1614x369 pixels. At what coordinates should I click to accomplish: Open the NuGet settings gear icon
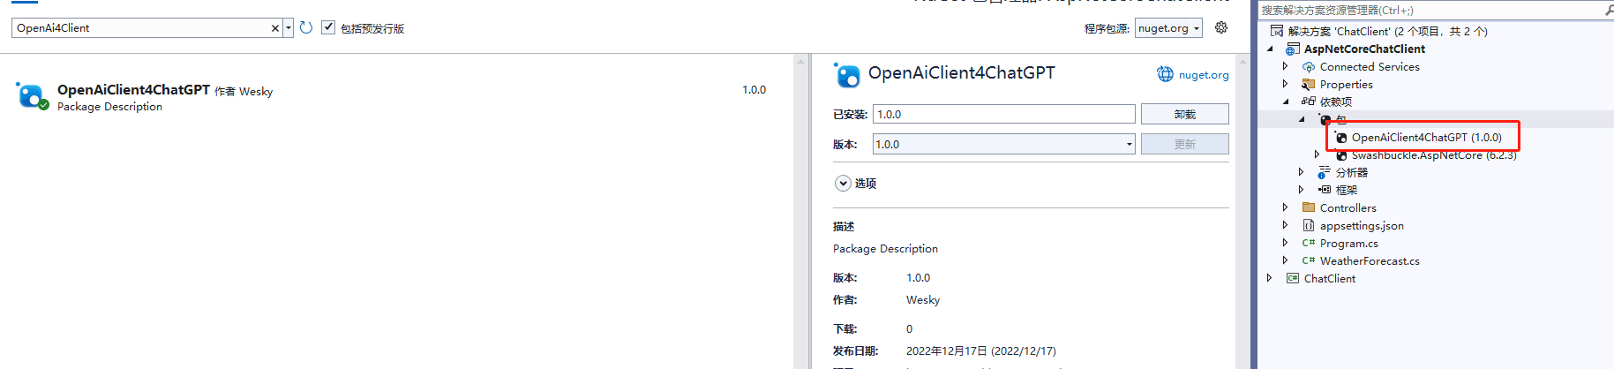click(x=1221, y=28)
